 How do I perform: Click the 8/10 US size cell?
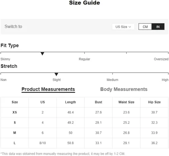[43, 143]
